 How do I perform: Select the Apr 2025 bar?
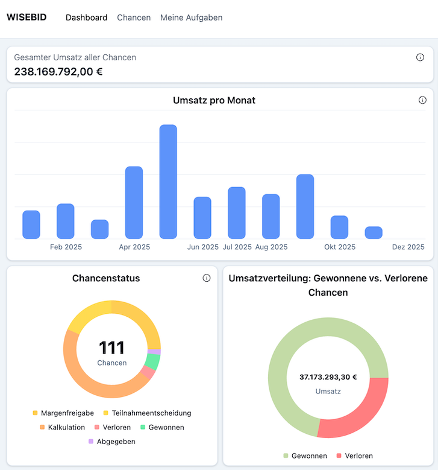click(x=134, y=203)
